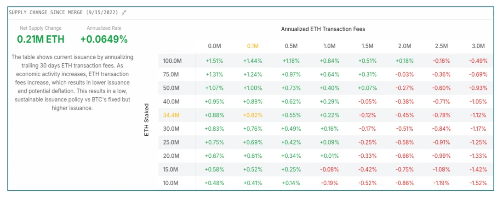Click the highlighted +0.82% cell
This screenshot has height=199, width=503.
pyautogui.click(x=252, y=116)
